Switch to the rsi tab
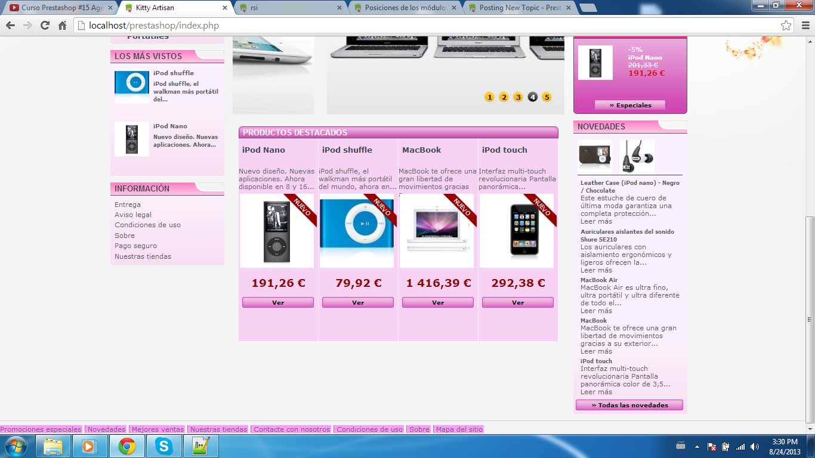This screenshot has height=458, width=815. coord(291,8)
